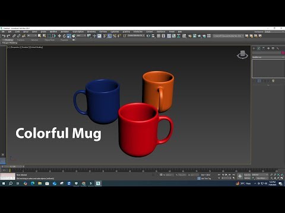The height and width of the screenshot is (213, 285).
Task: Click the Key Filters button
Action: [x=261, y=178]
